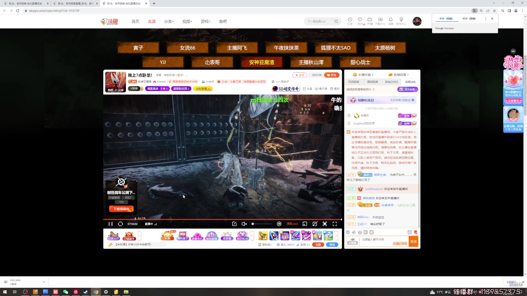The width and height of the screenshot is (527, 296).
Task: Click the megaphone broadcast icon in chat
Action: [354, 232]
